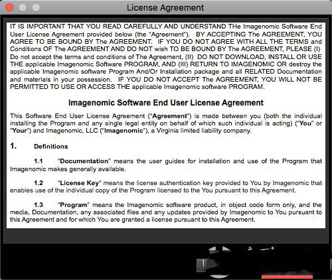
Task: Click "Imagenomic makes generally available." line
Action: (x=68, y=169)
